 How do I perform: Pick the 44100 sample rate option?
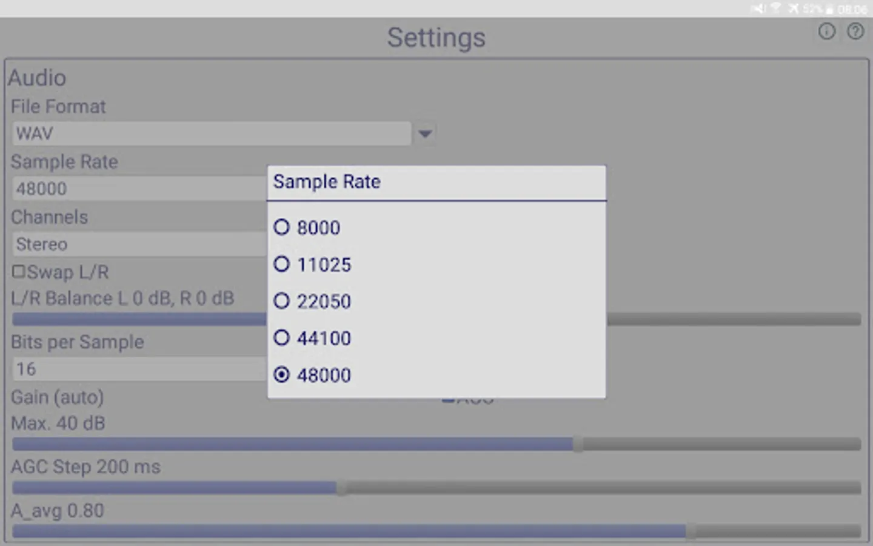282,338
